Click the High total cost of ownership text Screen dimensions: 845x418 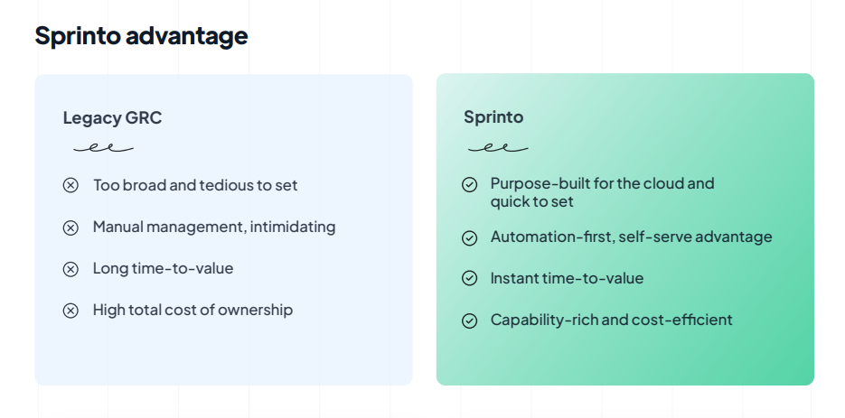click(x=192, y=310)
